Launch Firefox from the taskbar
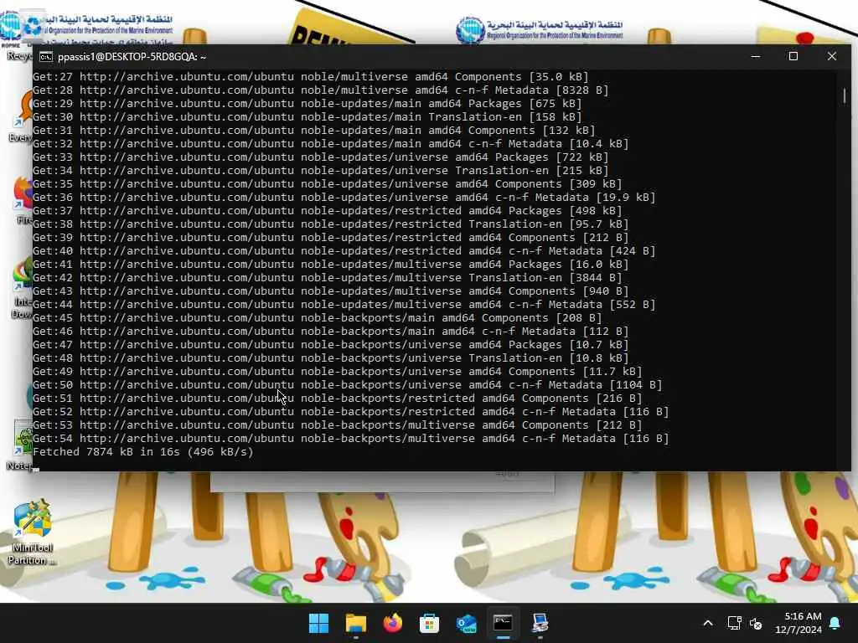Image resolution: width=858 pixels, height=643 pixels. coord(392,623)
